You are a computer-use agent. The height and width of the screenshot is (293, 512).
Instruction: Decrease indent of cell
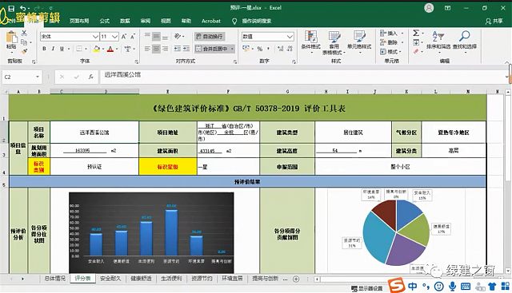coord(178,49)
